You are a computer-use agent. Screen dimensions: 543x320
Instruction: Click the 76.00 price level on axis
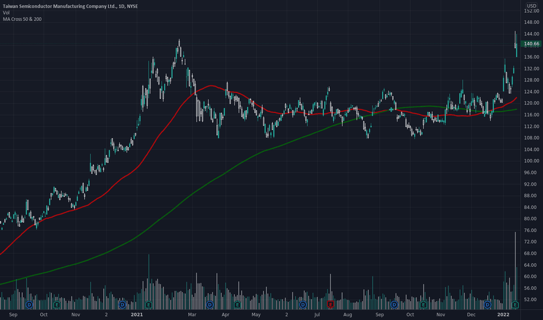click(531, 230)
